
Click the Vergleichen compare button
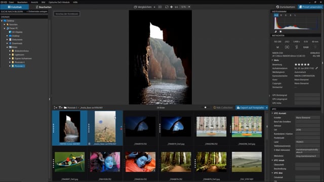(143, 7)
